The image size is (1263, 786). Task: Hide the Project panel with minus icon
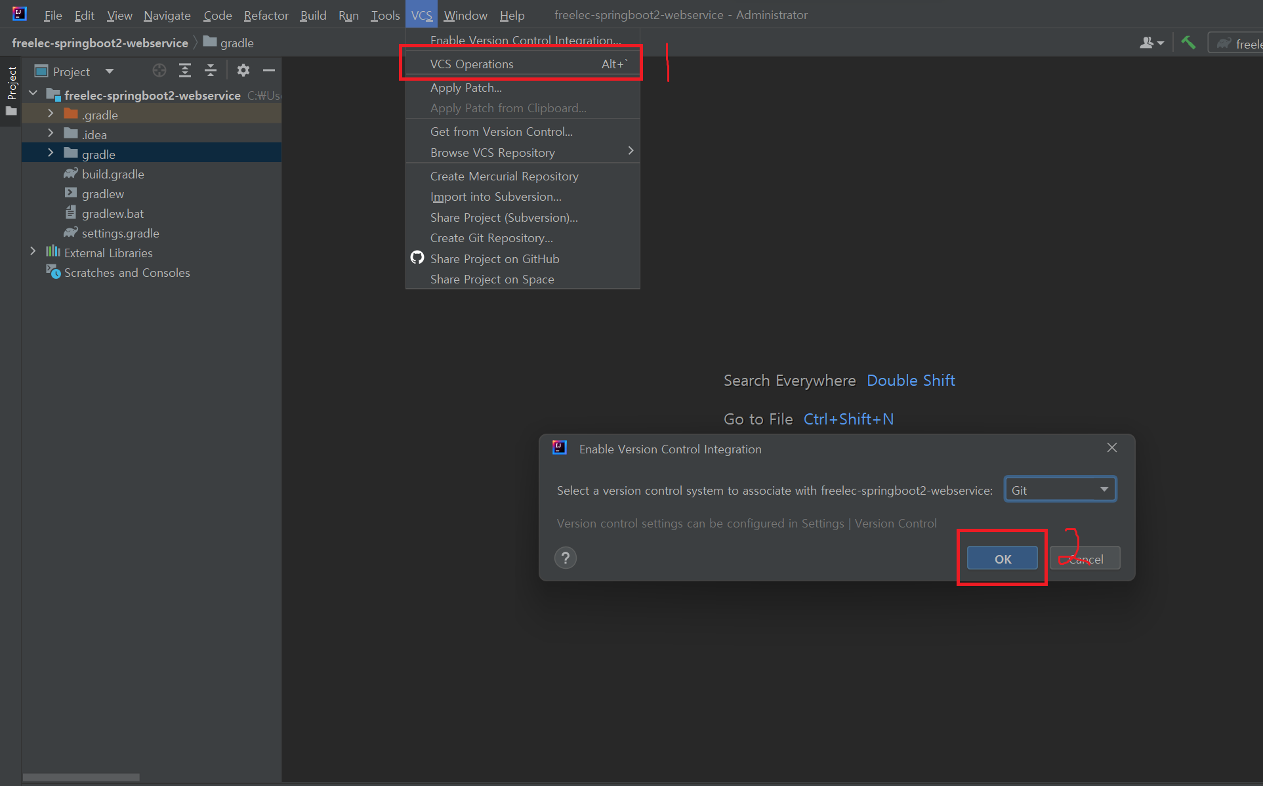[268, 71]
